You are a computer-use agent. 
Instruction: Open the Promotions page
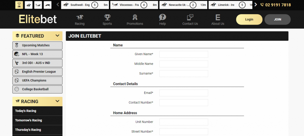point(135,20)
